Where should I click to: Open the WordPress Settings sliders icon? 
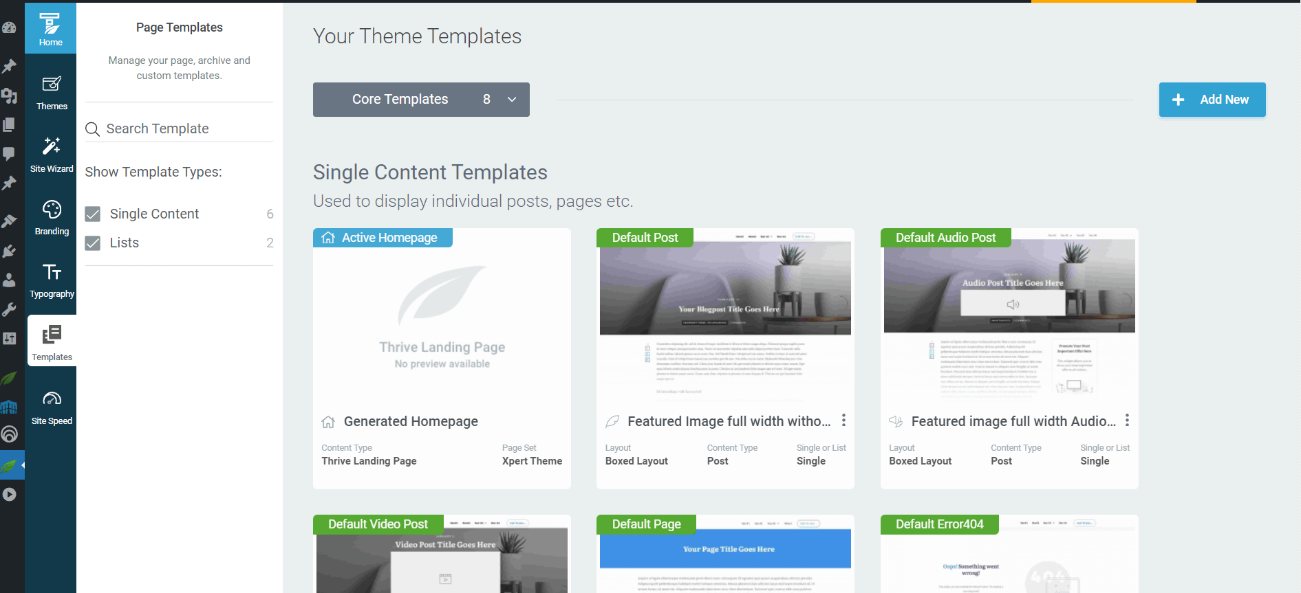(x=9, y=338)
